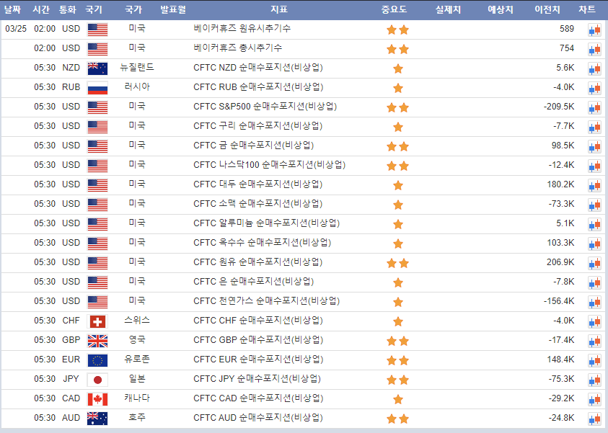Viewport: 608px width, 433px height.
Task: Click the 이전치 column header
Action: coord(547,9)
